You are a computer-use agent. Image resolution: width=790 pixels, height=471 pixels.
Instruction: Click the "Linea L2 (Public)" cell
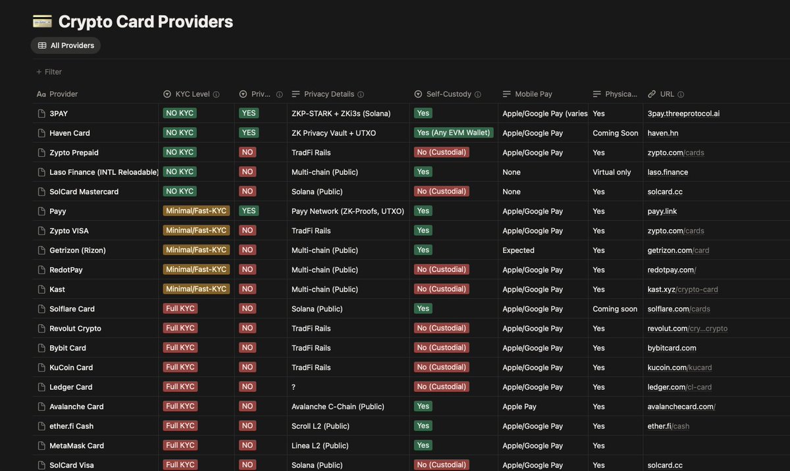click(320, 445)
